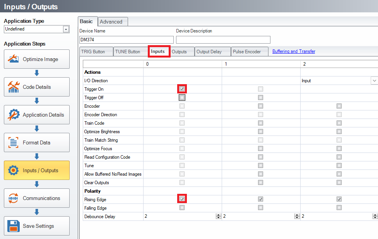Image resolution: width=378 pixels, height=239 pixels.
Task: Open the Code Details step icon
Action: 14,87
